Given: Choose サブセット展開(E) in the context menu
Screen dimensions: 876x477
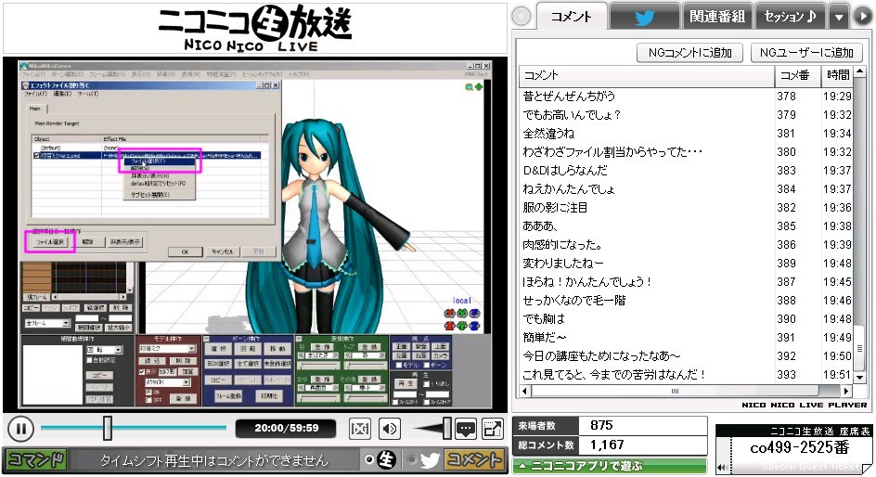Looking at the screenshot, I should click(159, 194).
